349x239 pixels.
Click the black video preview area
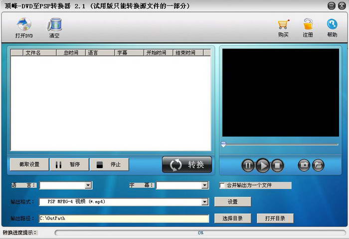(x=280, y=93)
